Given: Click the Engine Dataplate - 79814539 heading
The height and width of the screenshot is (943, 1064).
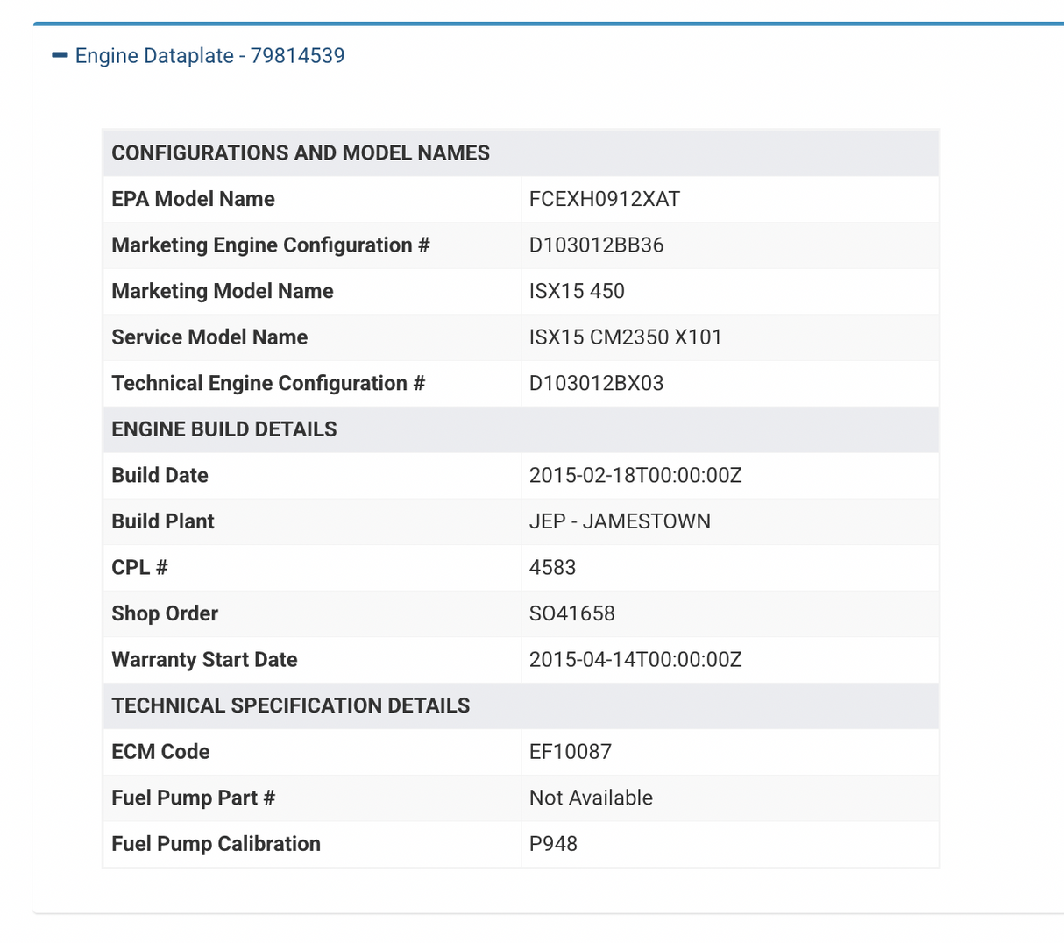Looking at the screenshot, I should 210,55.
